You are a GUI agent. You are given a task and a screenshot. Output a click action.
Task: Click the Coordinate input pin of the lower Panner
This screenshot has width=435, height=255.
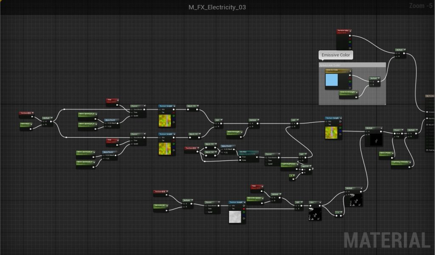click(132, 137)
